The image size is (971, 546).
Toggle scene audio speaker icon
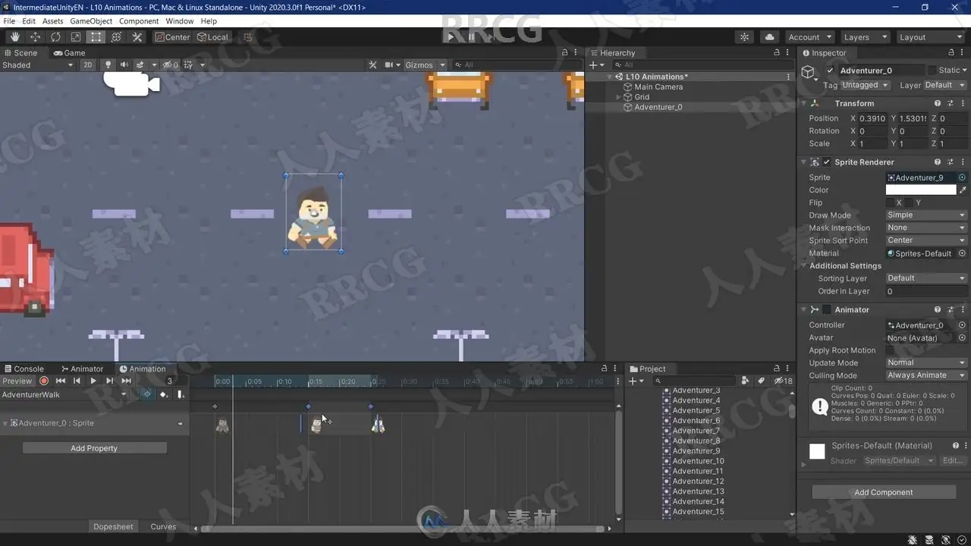tap(124, 64)
